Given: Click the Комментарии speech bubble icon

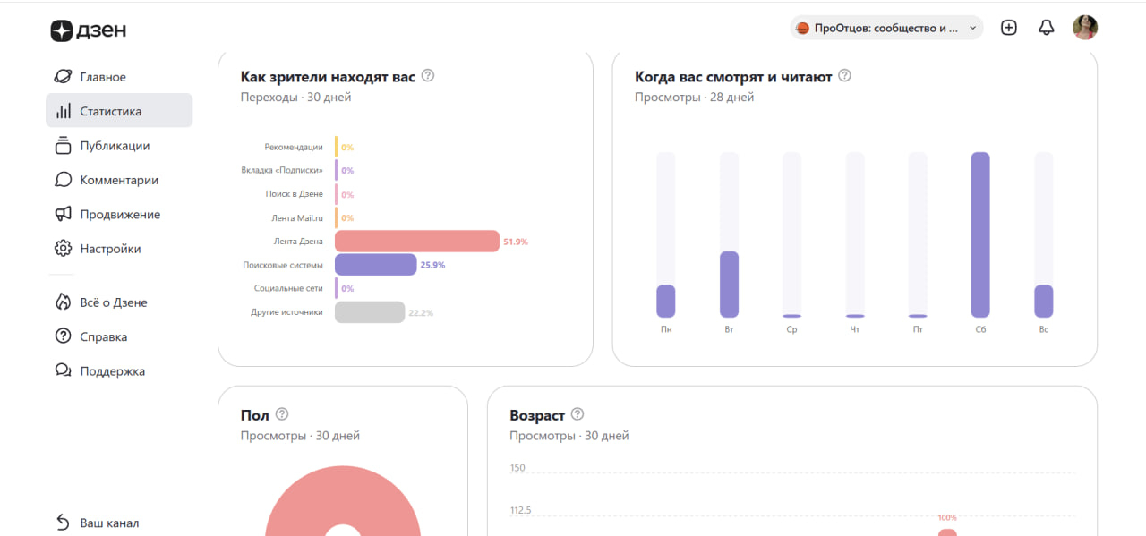Looking at the screenshot, I should [63, 180].
